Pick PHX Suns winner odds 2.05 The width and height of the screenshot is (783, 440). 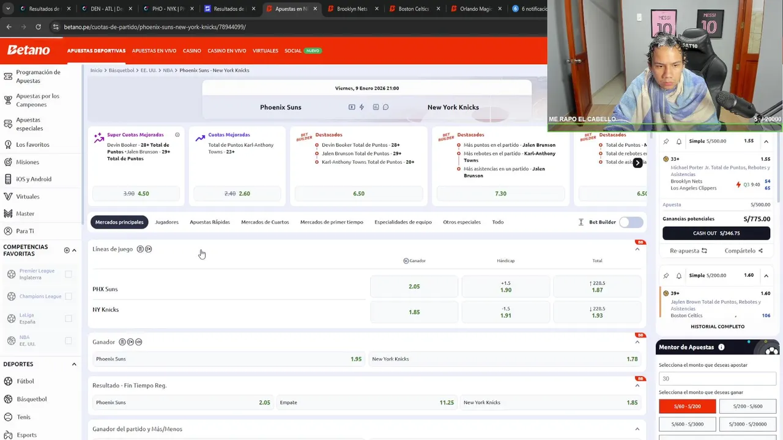(414, 287)
